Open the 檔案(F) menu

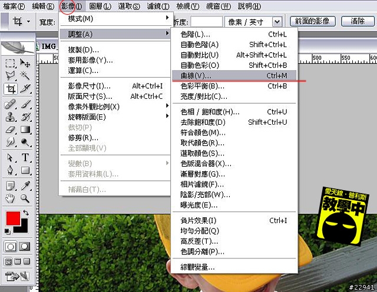(14, 6)
